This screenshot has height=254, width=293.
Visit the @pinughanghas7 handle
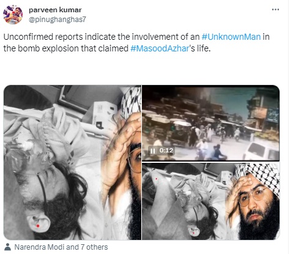(57, 20)
